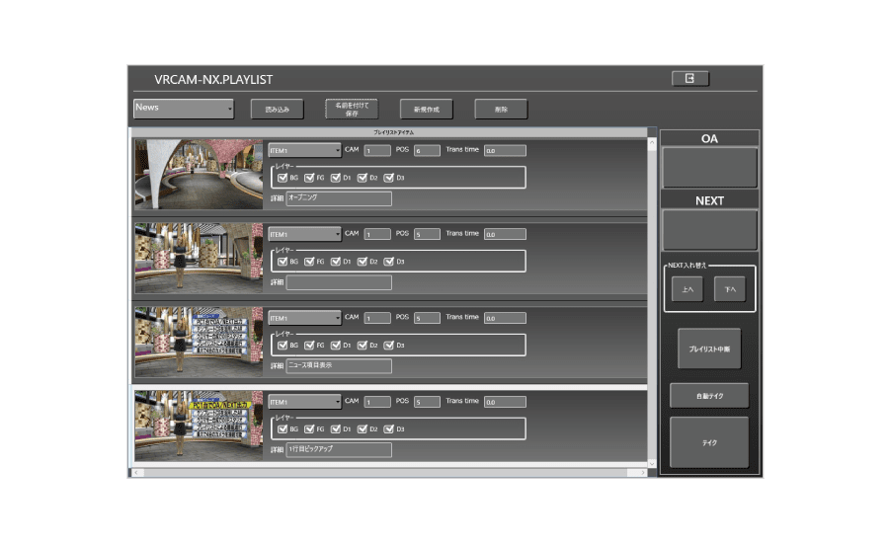Click the exit icon in the title bar
Viewport: 889px width, 543px height.
689,79
